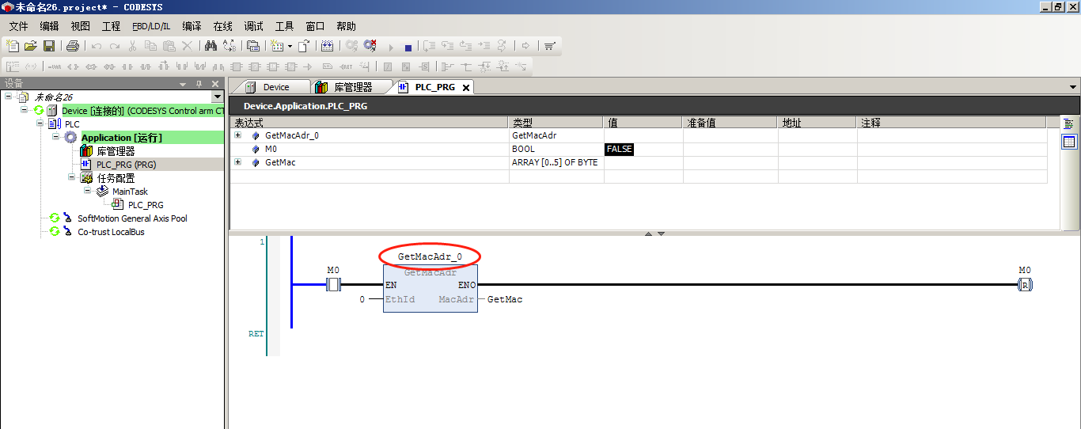Open the 工具 menu
1081x429 pixels.
pyautogui.click(x=284, y=26)
